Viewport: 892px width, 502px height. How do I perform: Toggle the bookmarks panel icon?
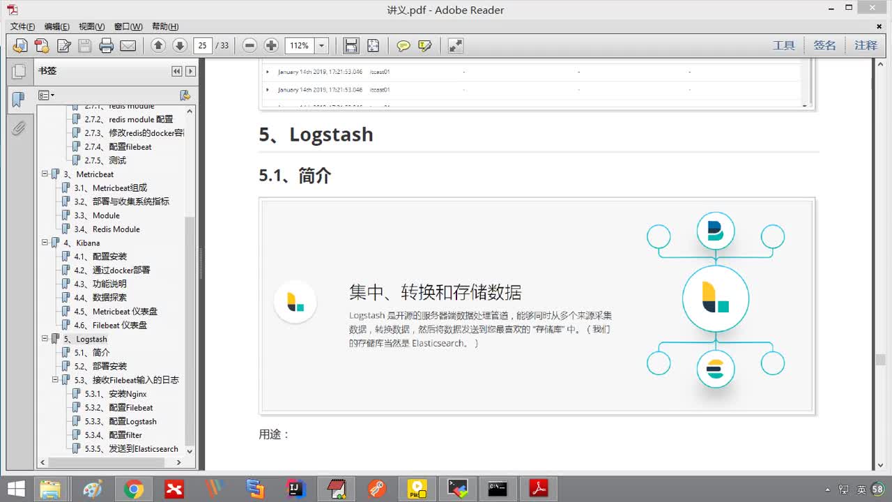tap(19, 100)
